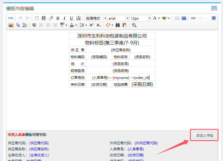Insert hyperlink with the chain icon
The width and height of the screenshot is (223, 161).
pos(193,18)
